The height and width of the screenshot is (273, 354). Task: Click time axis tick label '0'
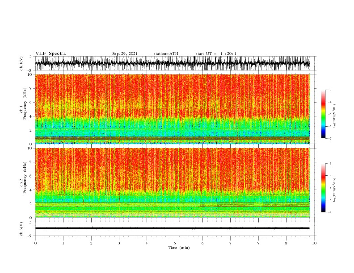(35, 243)
